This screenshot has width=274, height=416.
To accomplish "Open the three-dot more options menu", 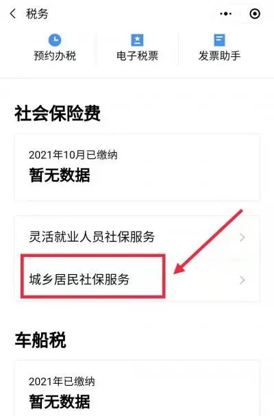I will (x=226, y=14).
